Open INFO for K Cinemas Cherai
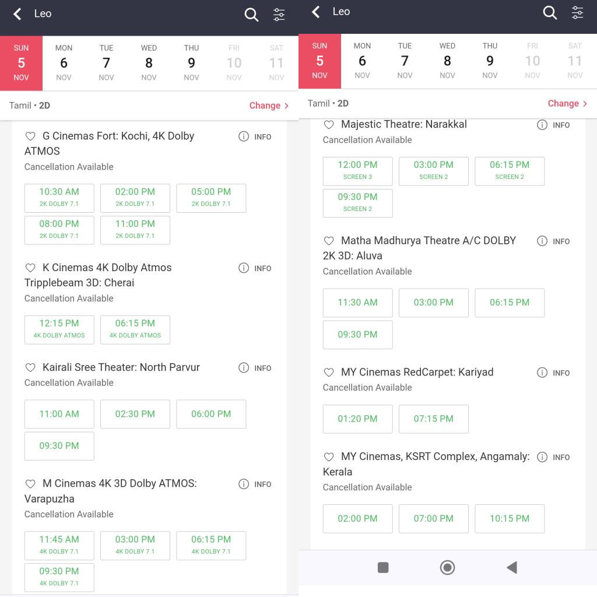This screenshot has width=597, height=597. [x=255, y=268]
